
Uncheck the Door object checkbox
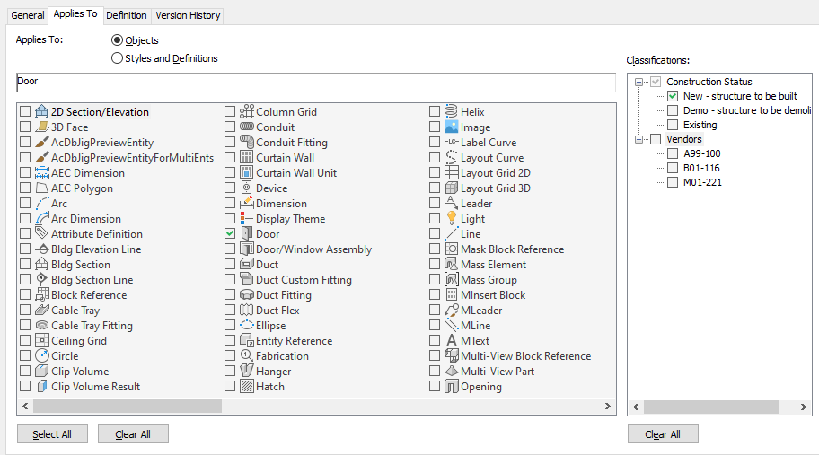230,234
